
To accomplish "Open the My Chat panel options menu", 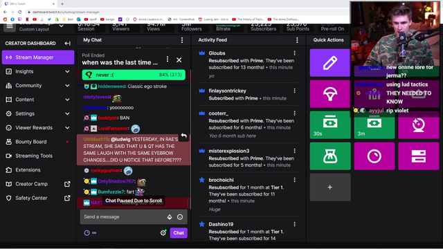I will (182, 40).
